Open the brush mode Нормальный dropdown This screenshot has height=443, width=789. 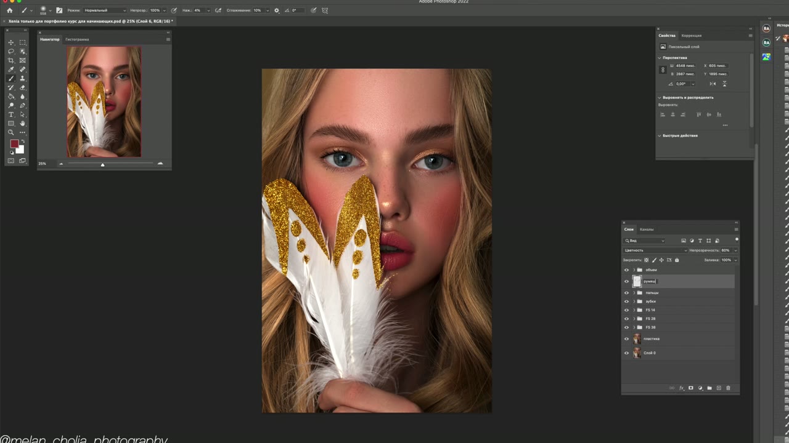(105, 10)
